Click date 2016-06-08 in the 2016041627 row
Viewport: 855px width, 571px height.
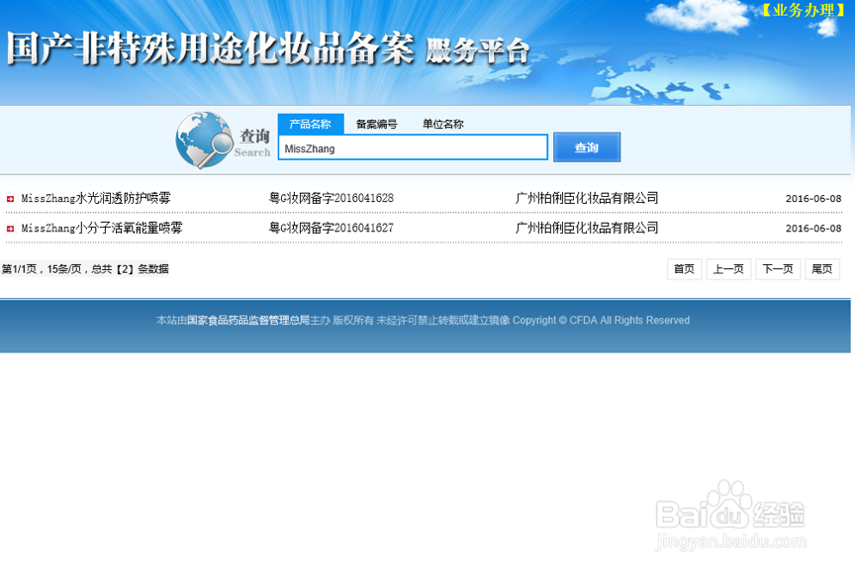[x=813, y=229]
